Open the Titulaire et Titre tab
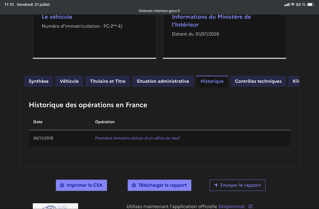 tap(108, 81)
